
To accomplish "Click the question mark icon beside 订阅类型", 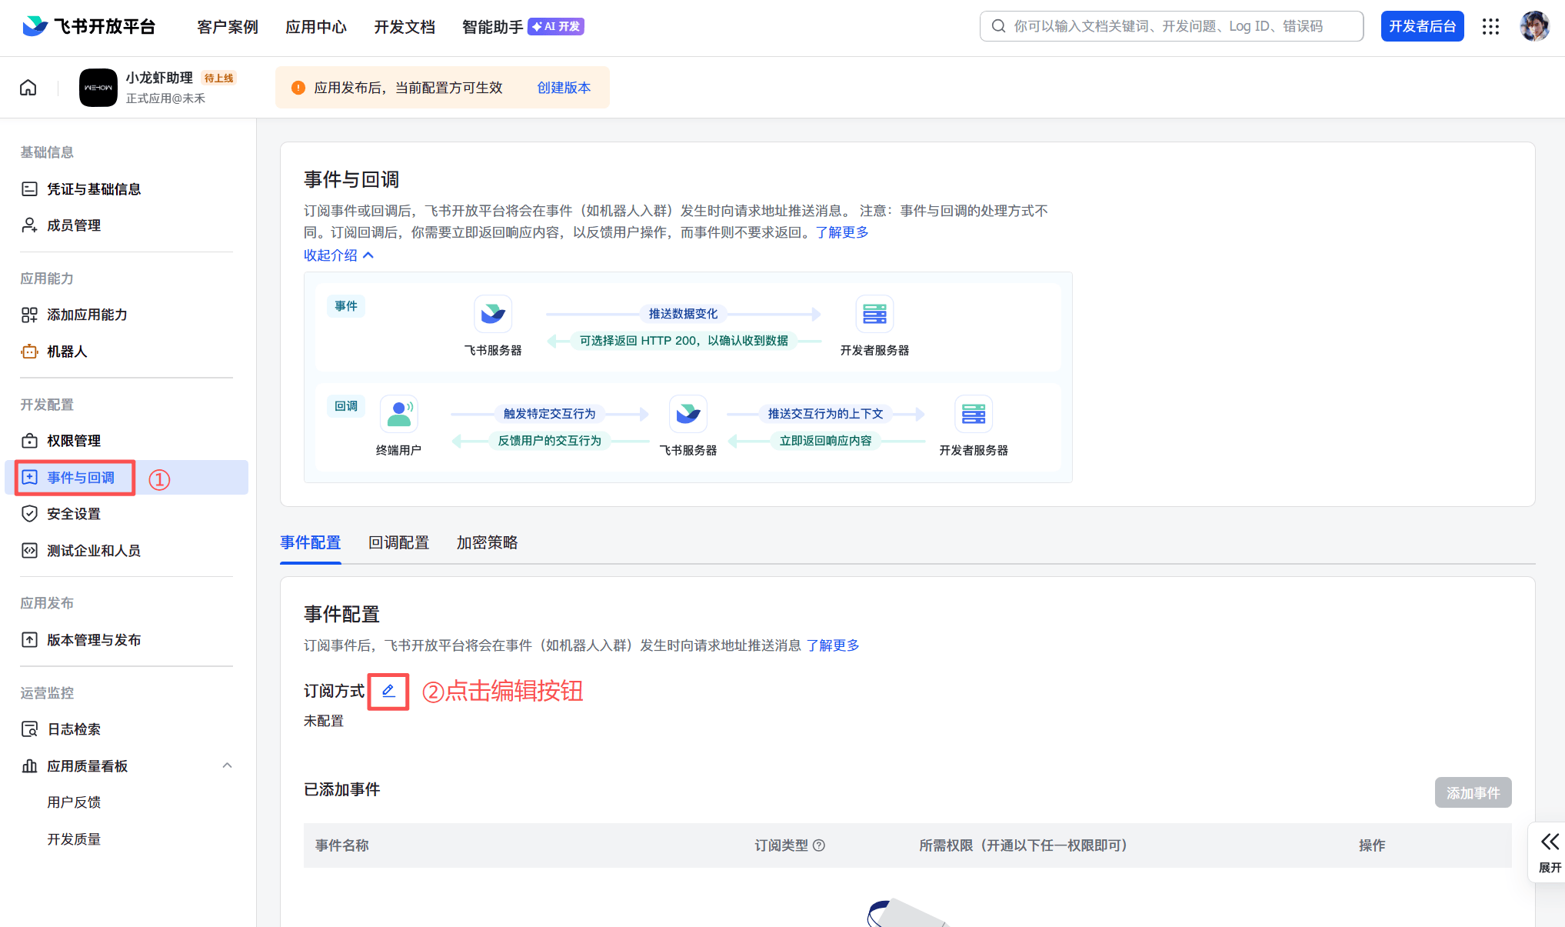I will point(820,845).
